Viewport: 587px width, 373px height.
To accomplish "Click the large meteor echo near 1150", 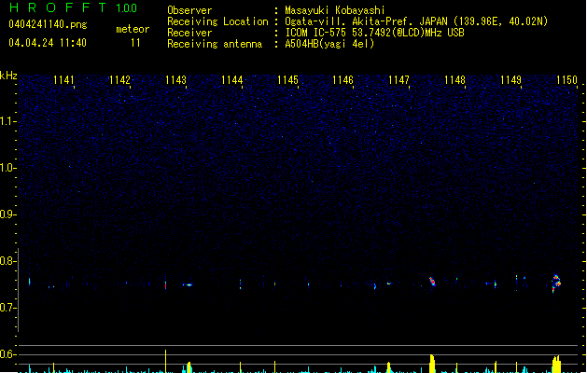I will click(556, 283).
